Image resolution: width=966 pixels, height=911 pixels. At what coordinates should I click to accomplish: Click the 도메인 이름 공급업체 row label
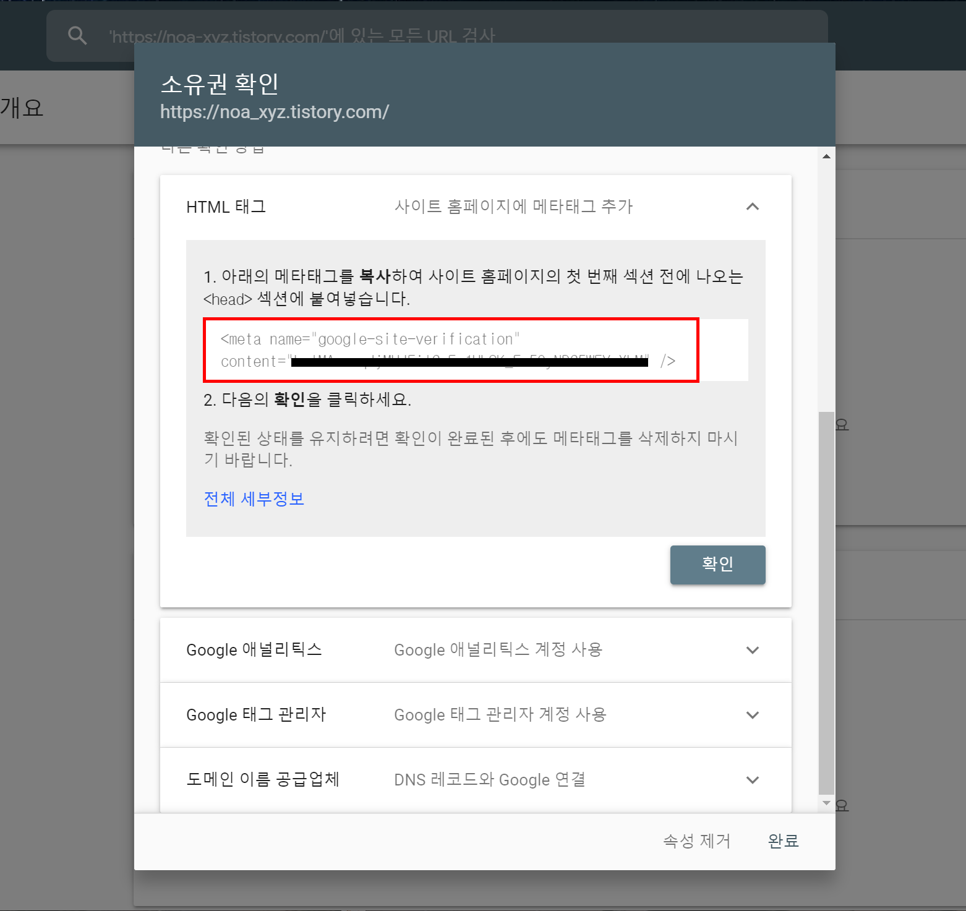[x=263, y=780]
